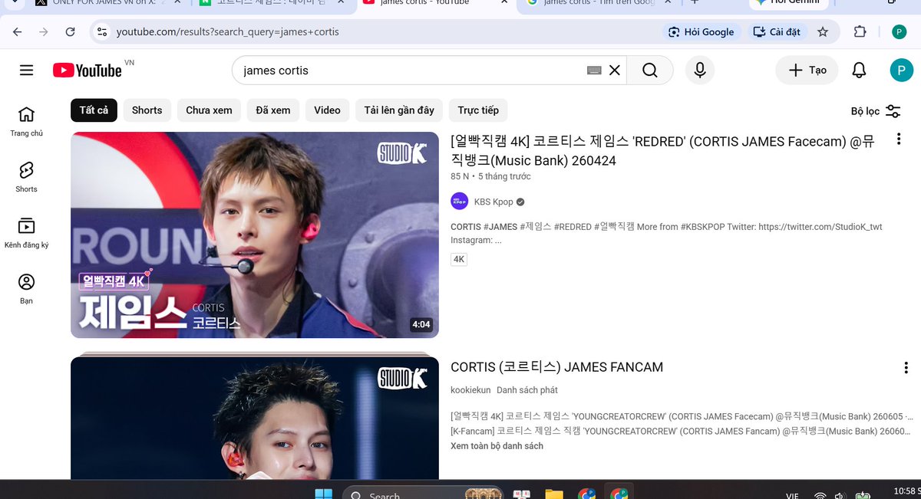Open the Bộ lọc filter options
921x499 pixels.
pyautogui.click(x=876, y=111)
